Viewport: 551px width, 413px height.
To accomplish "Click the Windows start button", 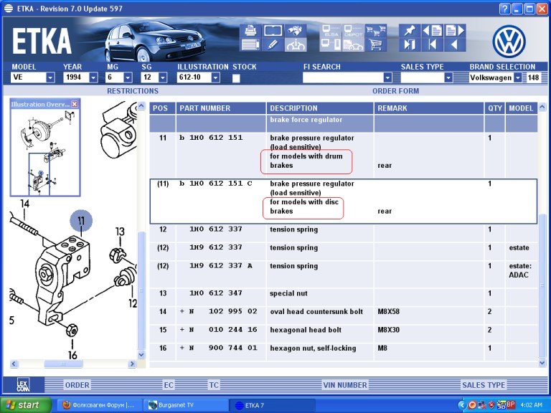I will pyautogui.click(x=26, y=405).
